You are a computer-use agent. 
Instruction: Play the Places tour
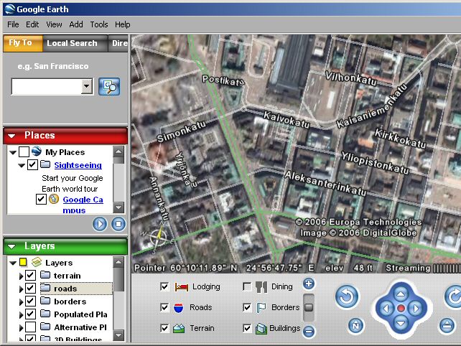coord(100,224)
